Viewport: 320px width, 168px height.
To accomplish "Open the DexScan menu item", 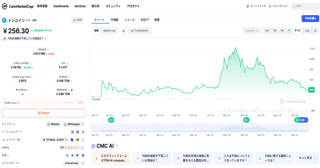I will coord(80,6).
